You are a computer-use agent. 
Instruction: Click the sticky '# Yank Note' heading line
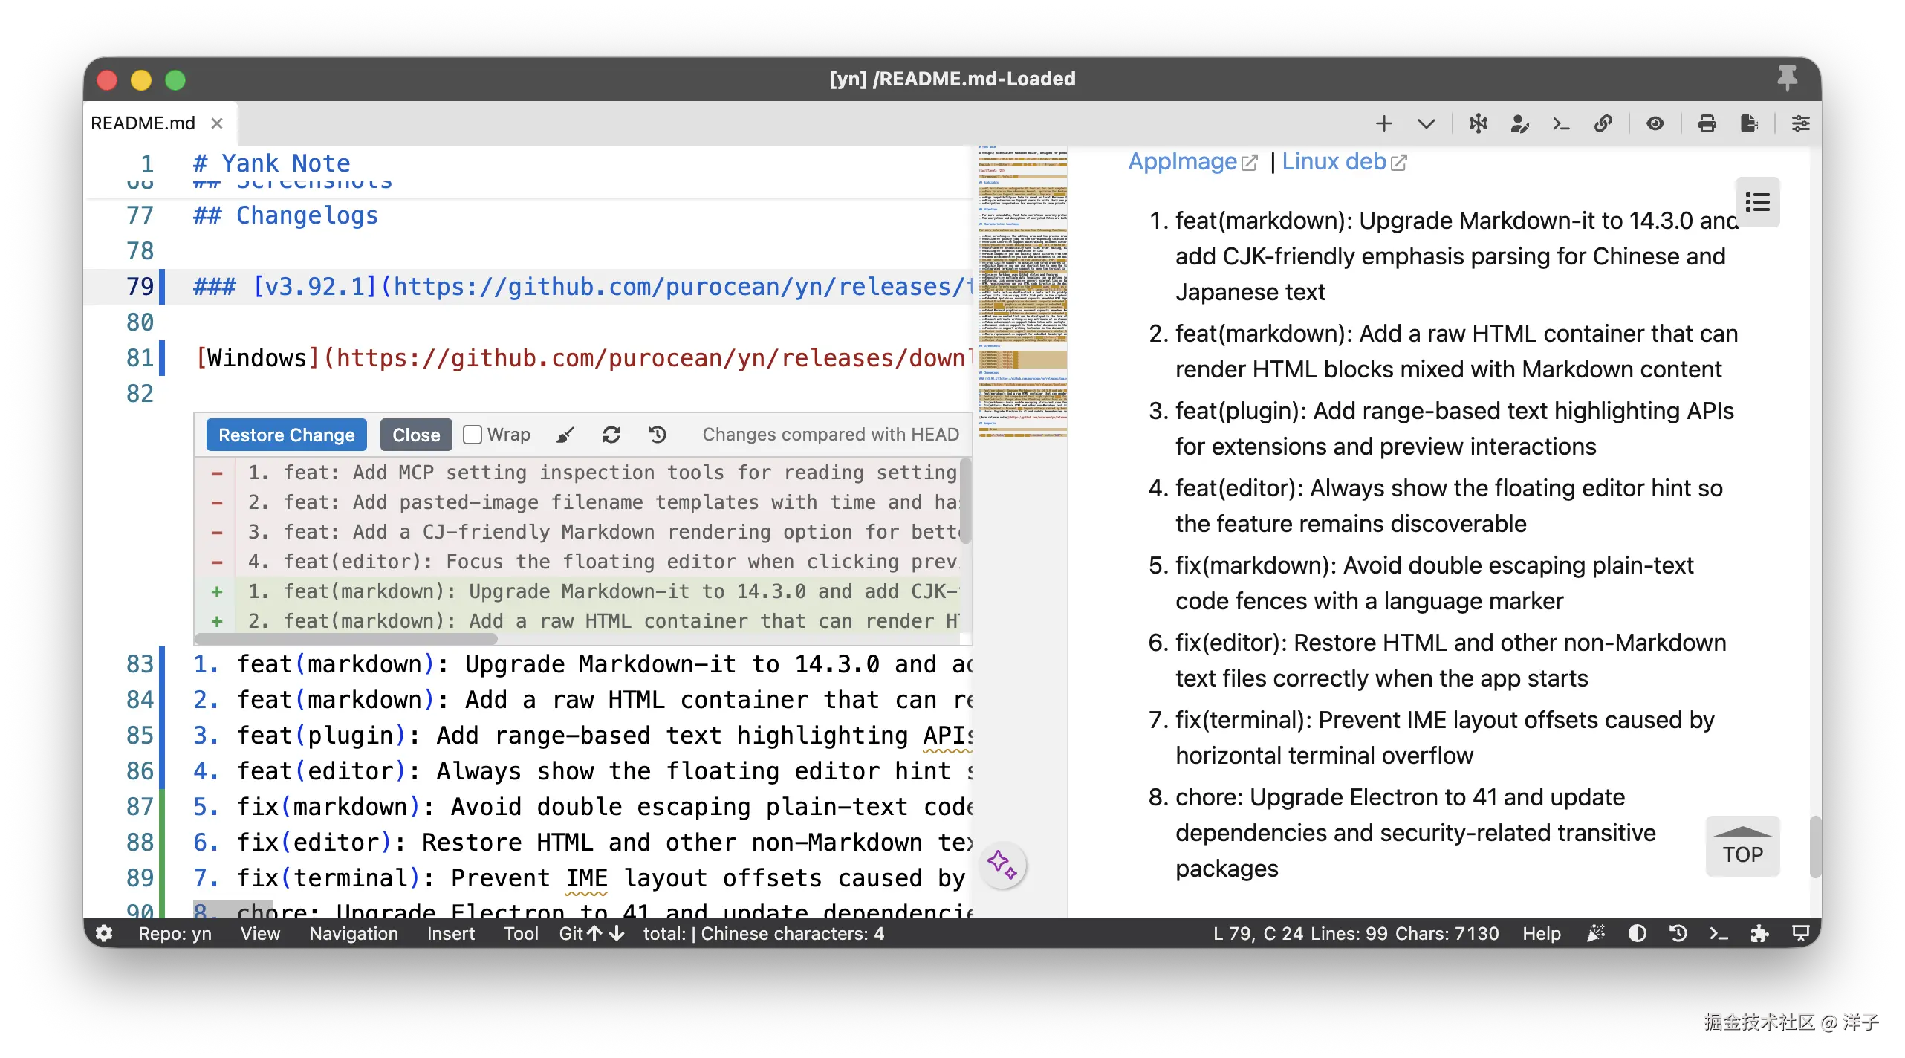pyautogui.click(x=270, y=163)
